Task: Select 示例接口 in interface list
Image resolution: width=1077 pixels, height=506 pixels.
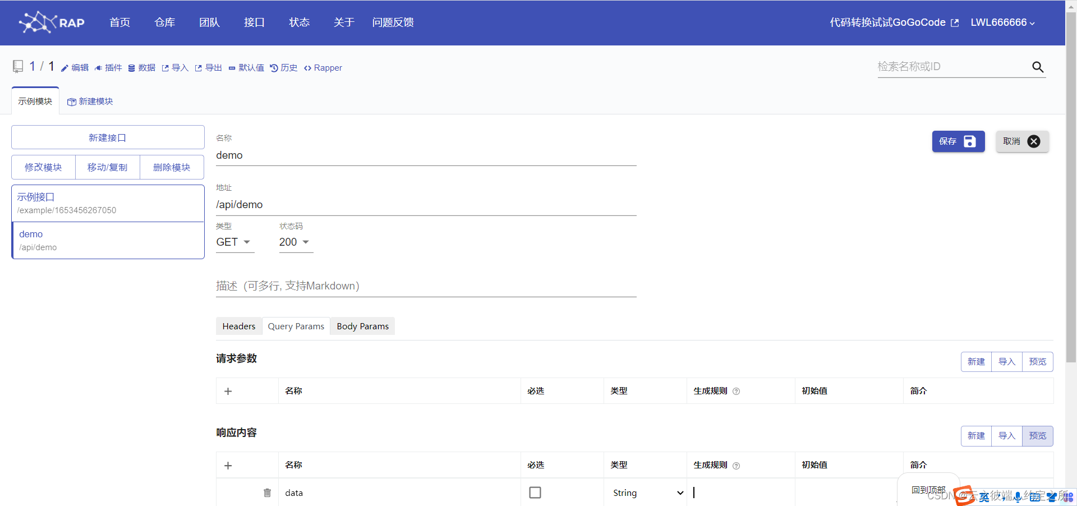Action: tap(108, 203)
